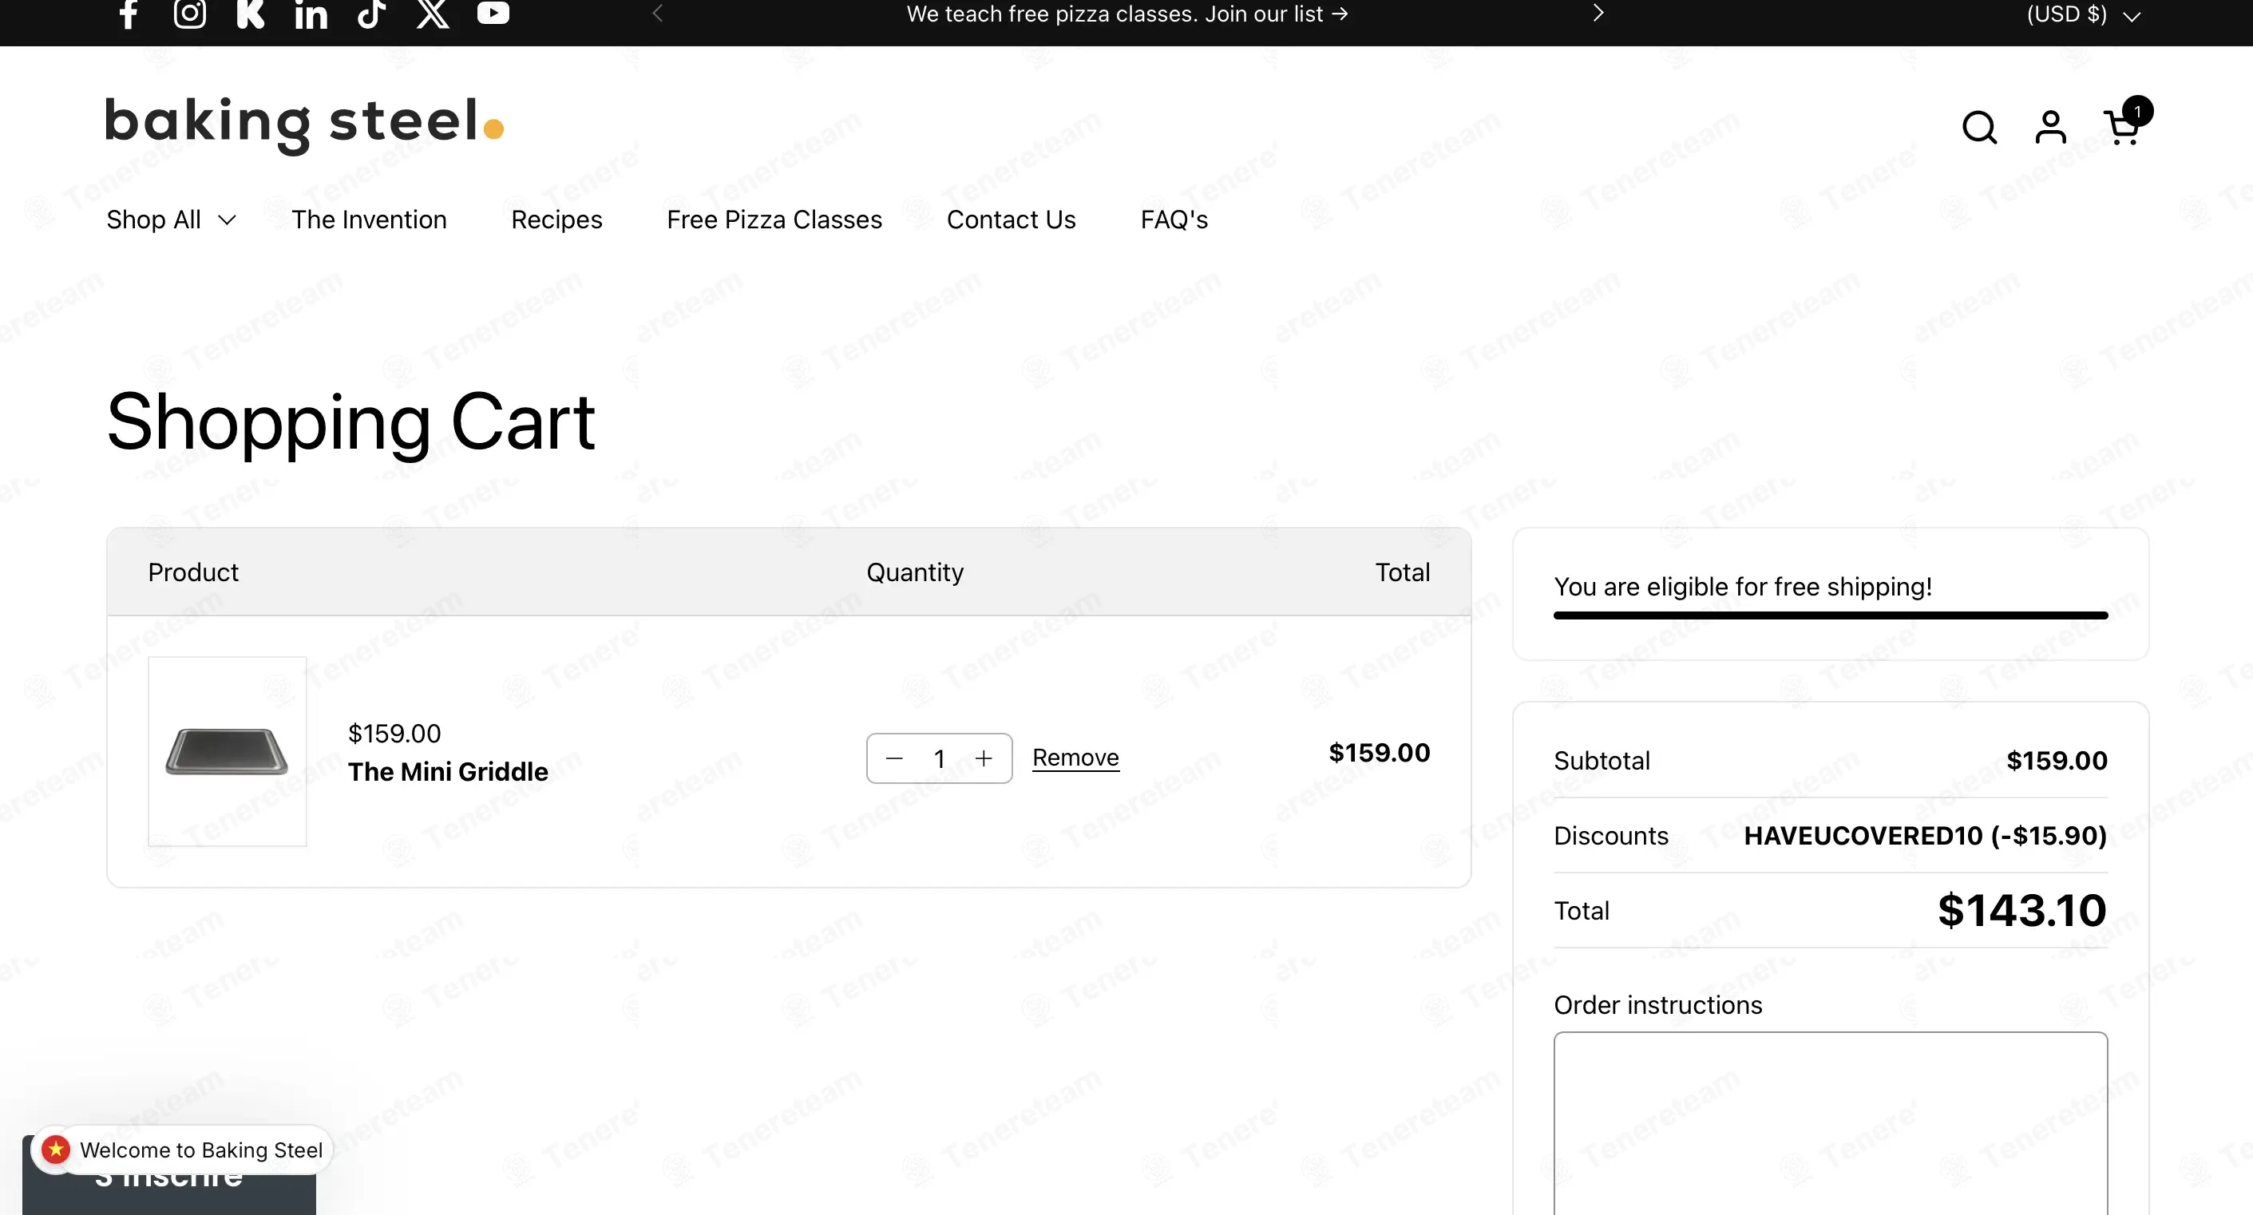Click the Quantity column header
Screen dimensions: 2253x1215
[x=915, y=572]
